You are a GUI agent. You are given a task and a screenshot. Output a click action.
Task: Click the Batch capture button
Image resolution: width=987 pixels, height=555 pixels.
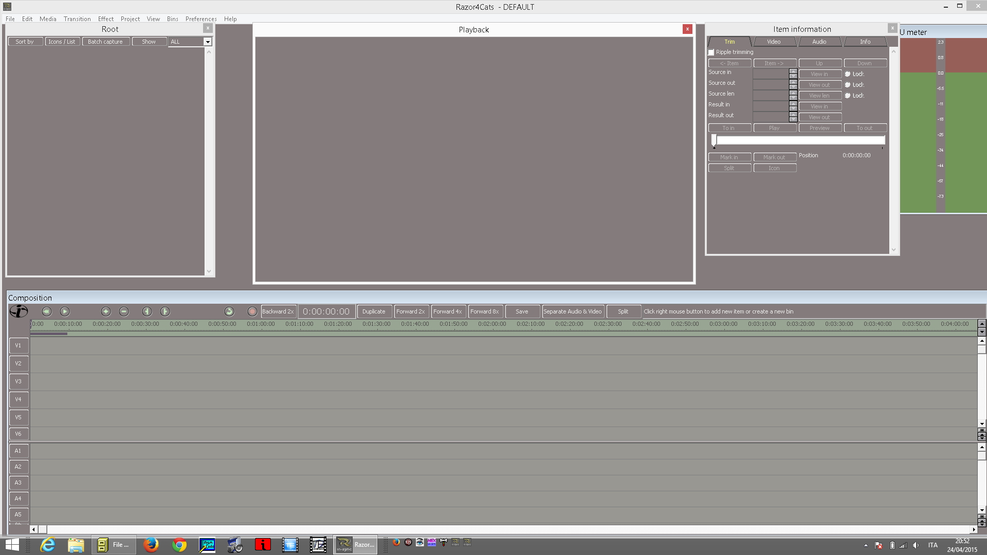(x=105, y=42)
